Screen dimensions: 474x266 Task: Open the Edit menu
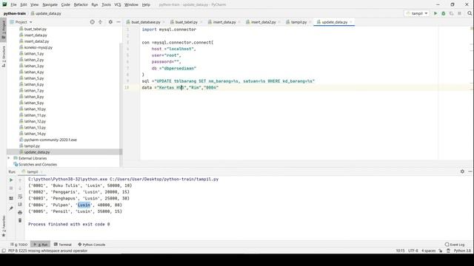pyautogui.click(x=24, y=4)
